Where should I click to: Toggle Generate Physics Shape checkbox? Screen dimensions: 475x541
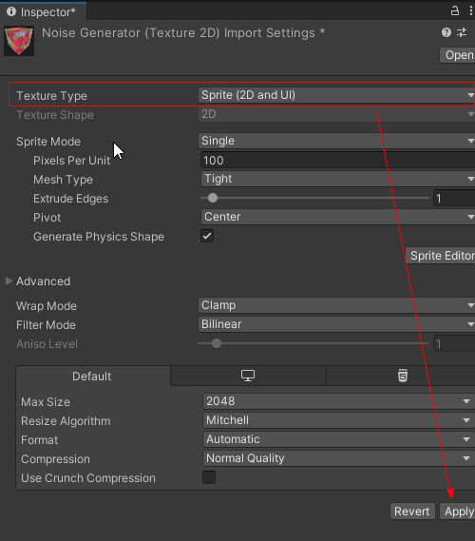[207, 237]
